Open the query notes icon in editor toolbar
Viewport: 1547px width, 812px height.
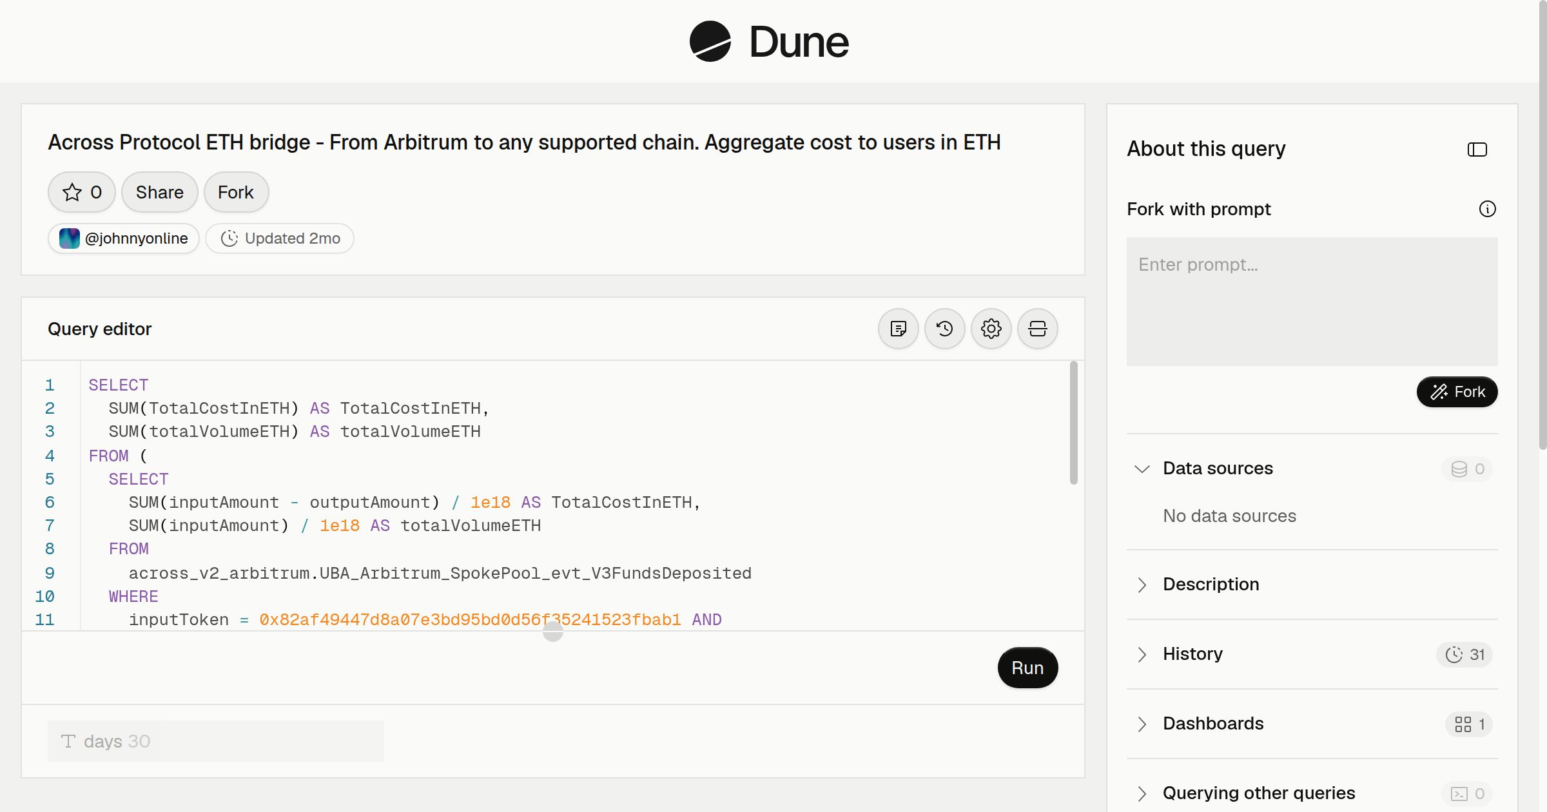click(x=898, y=329)
